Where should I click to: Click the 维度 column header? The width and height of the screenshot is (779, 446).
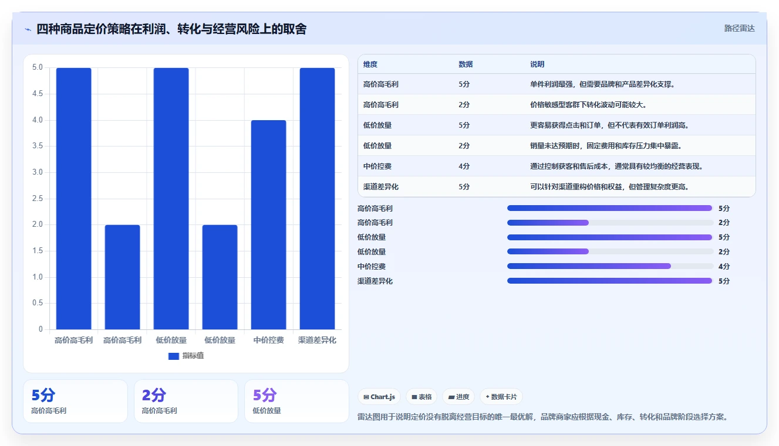coord(370,64)
